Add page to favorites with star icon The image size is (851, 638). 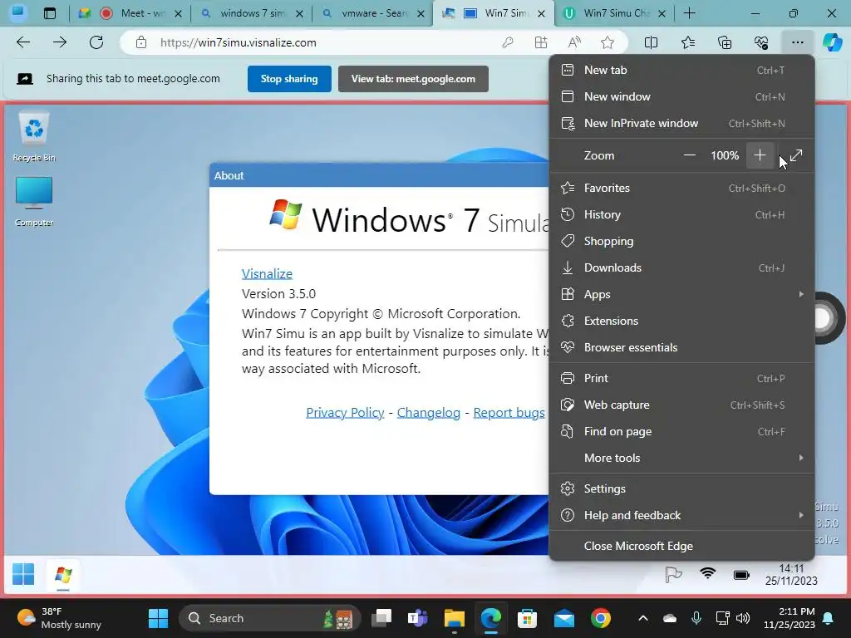tap(608, 42)
